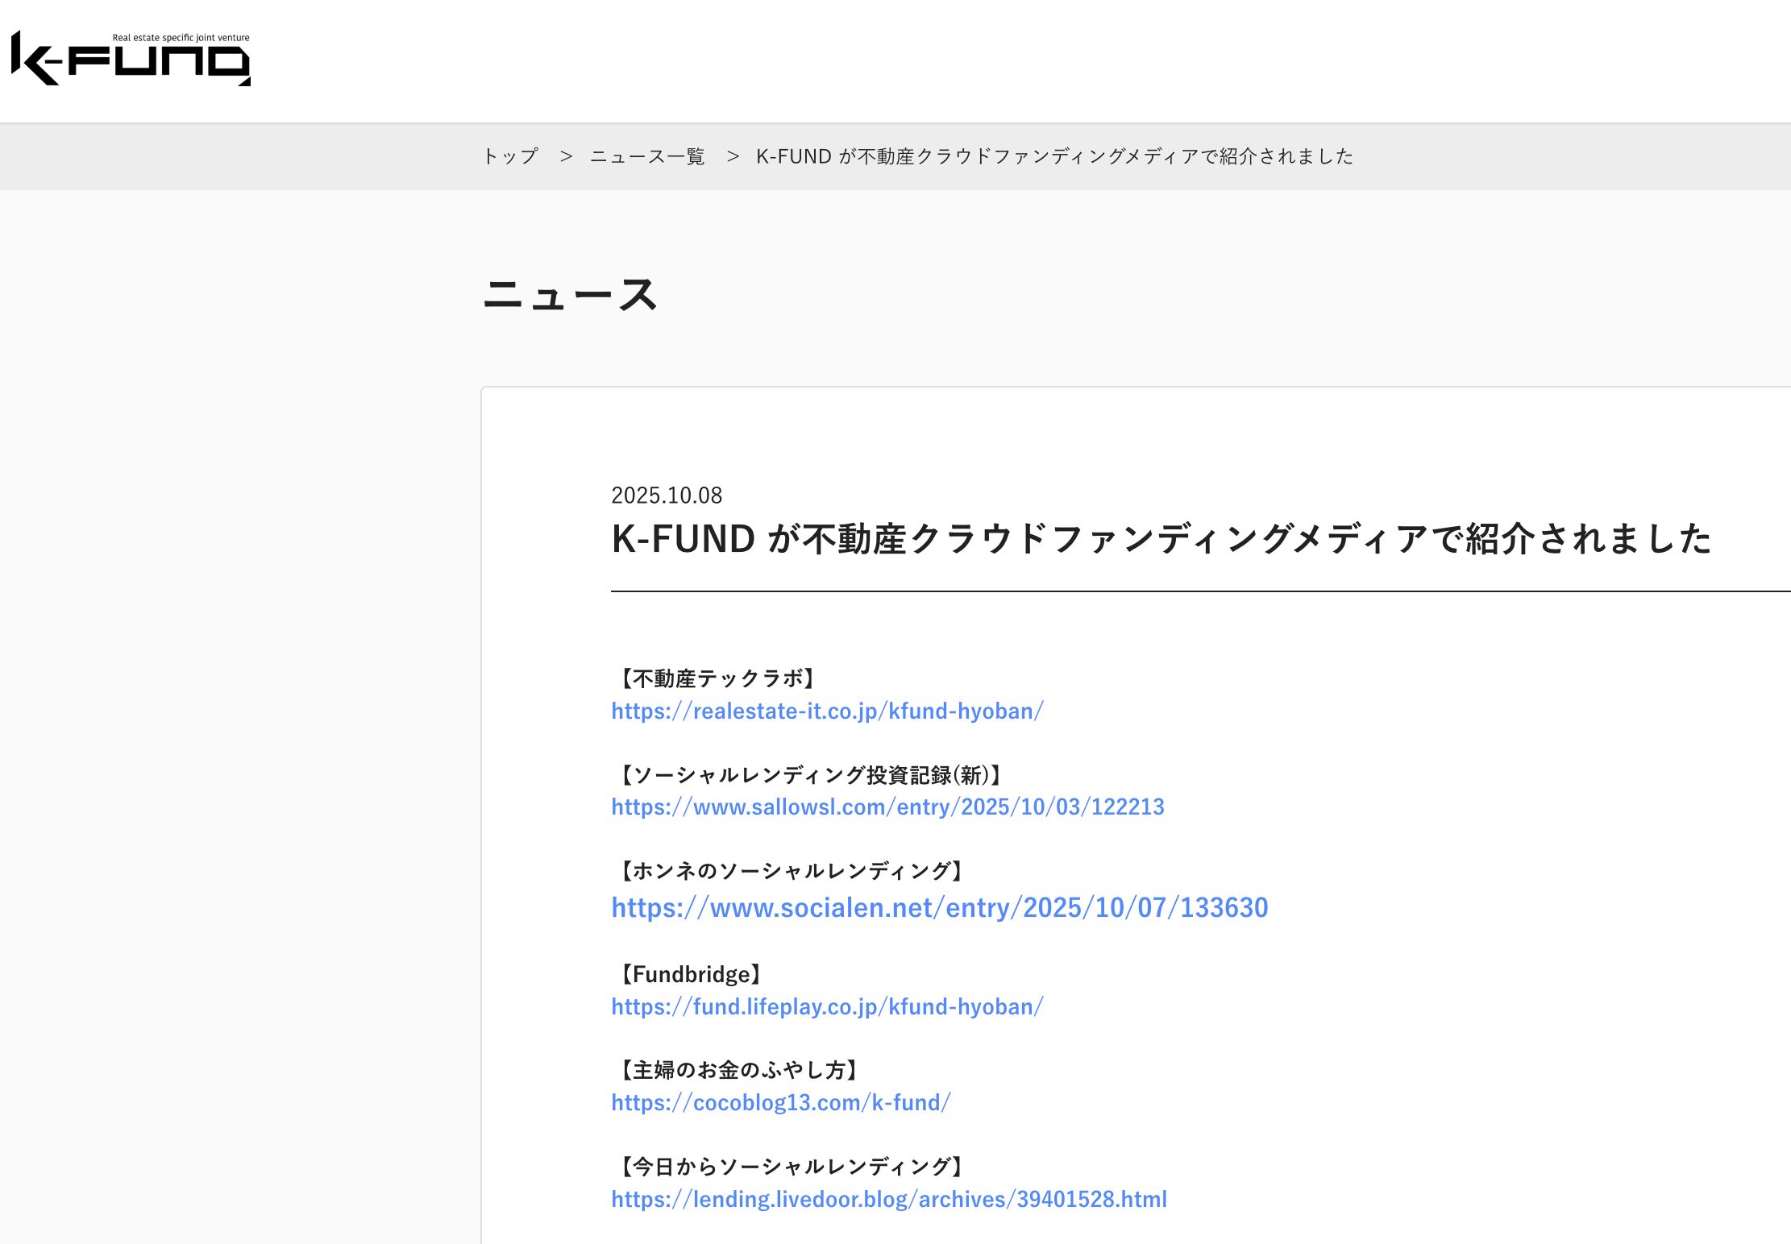This screenshot has width=1791, height=1244.
Task: Click the article title about クラウドファンディングメディア
Action: pyautogui.click(x=1161, y=538)
